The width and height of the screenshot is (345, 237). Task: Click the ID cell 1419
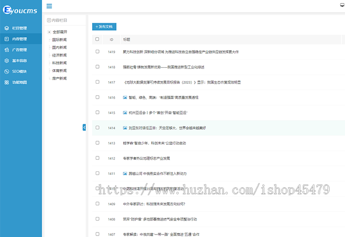click(112, 52)
